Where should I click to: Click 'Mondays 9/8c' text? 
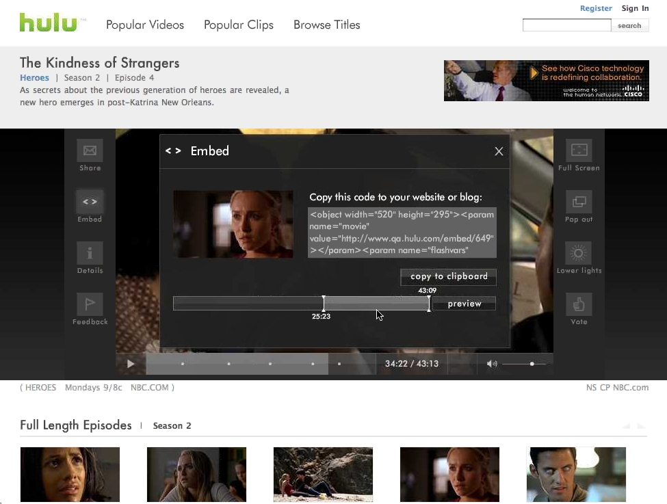[x=94, y=388]
